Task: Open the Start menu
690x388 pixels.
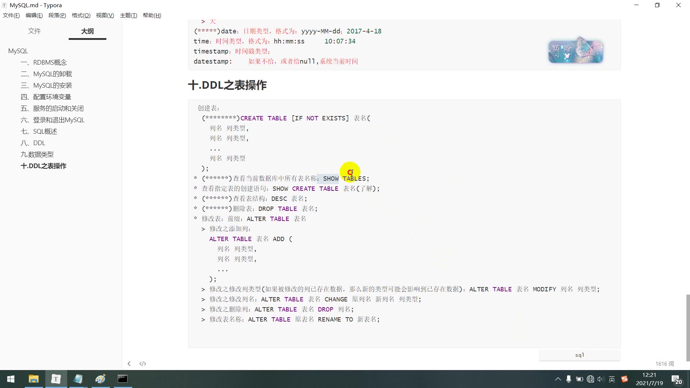Action: [x=10, y=379]
